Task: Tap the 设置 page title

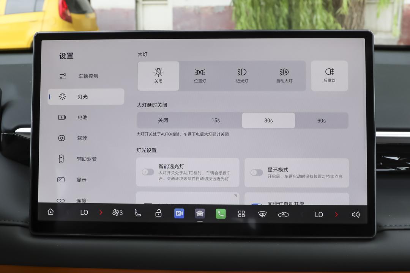Action: click(66, 56)
